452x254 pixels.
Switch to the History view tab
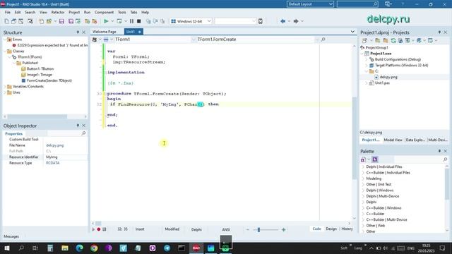pyautogui.click(x=347, y=229)
